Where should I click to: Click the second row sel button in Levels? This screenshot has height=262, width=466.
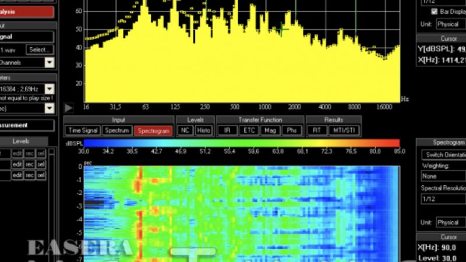point(41,164)
